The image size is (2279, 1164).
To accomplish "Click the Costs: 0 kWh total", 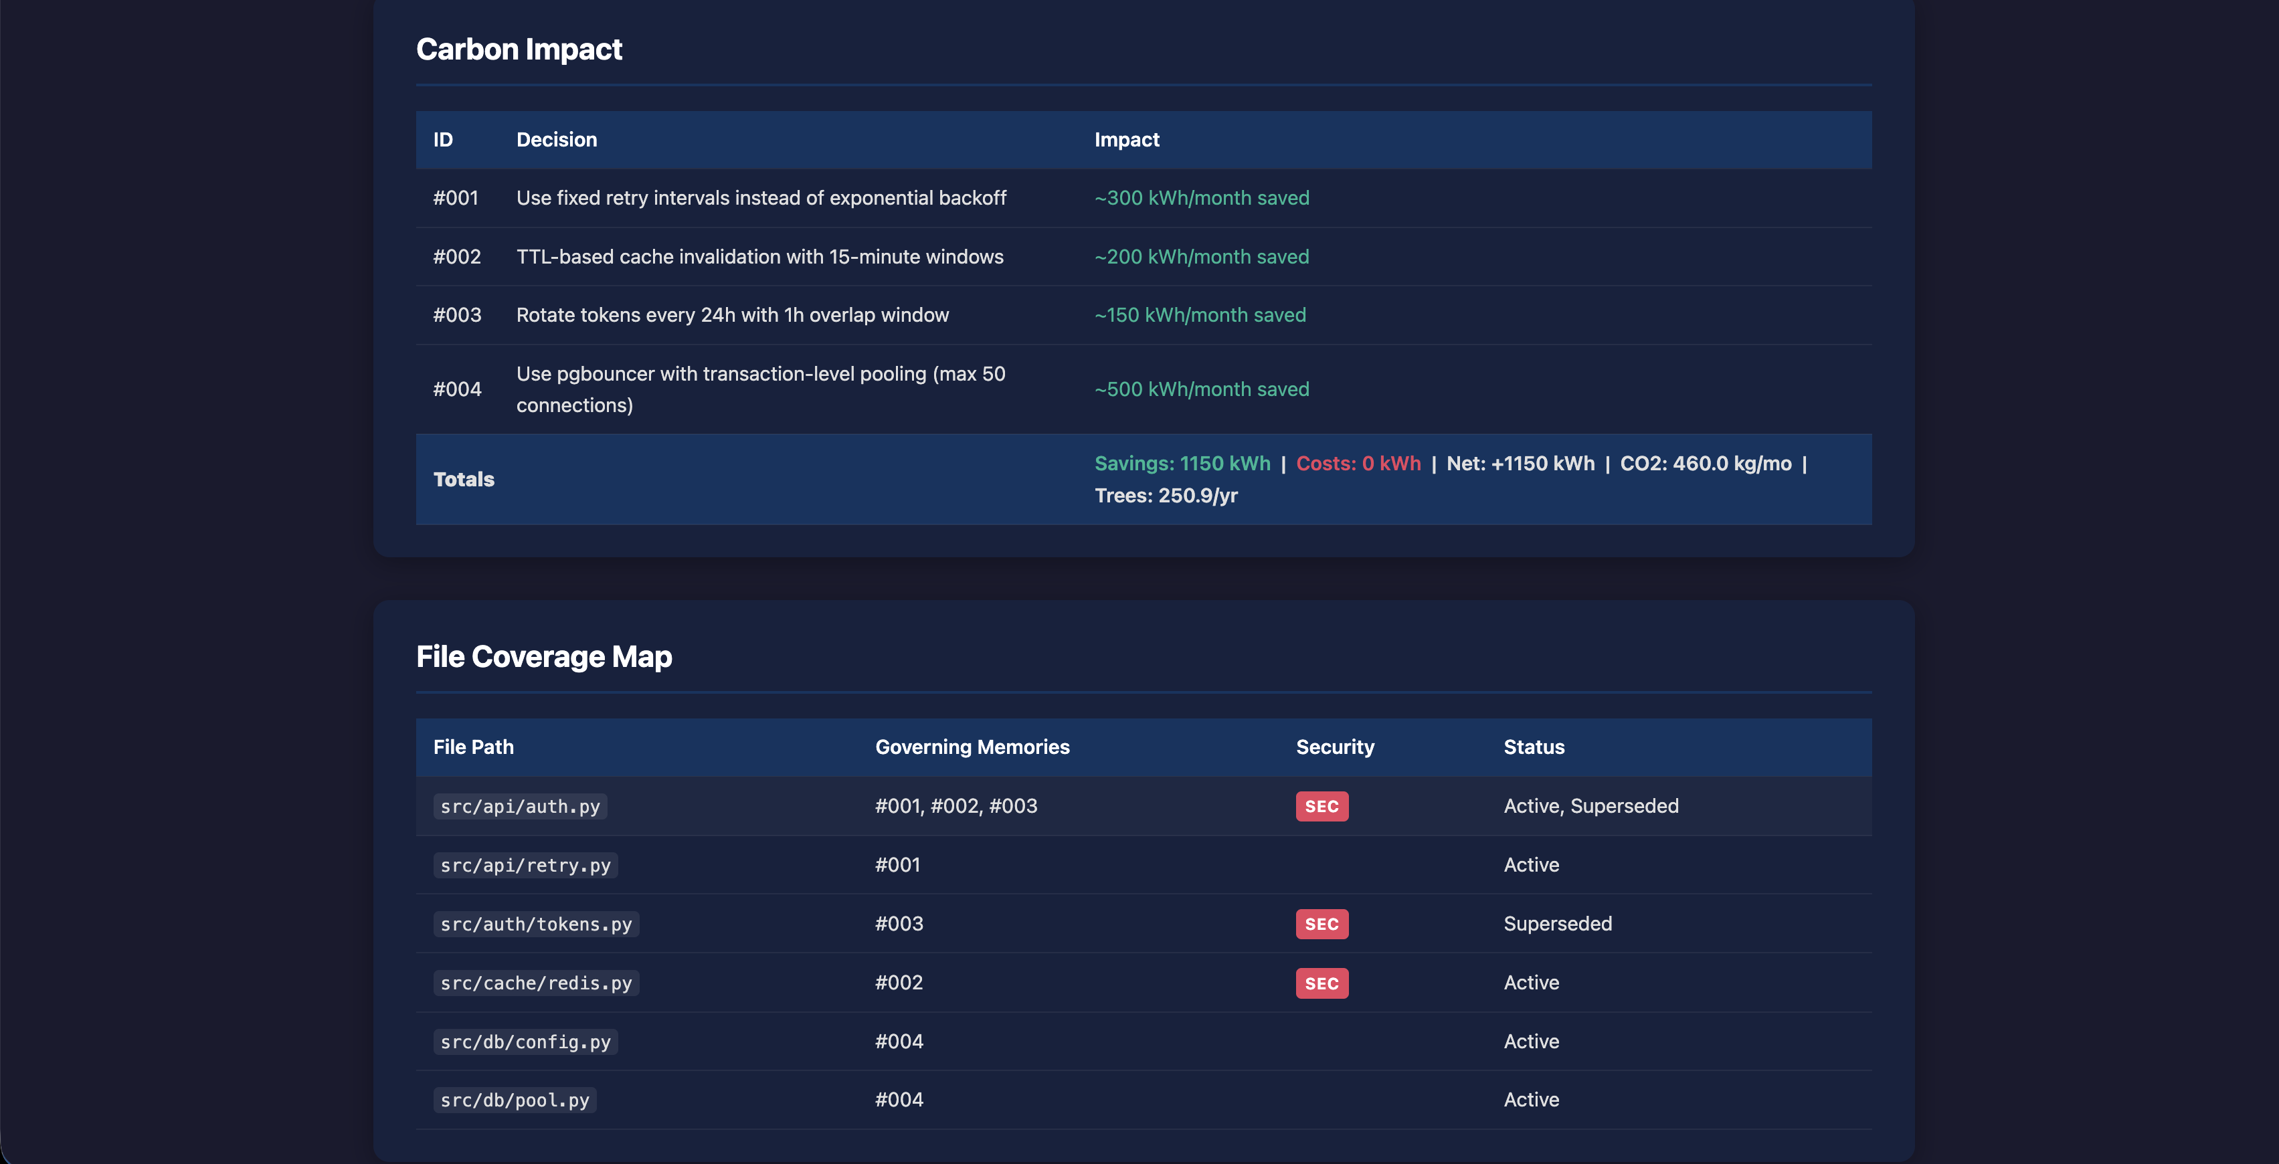I will click(1358, 464).
